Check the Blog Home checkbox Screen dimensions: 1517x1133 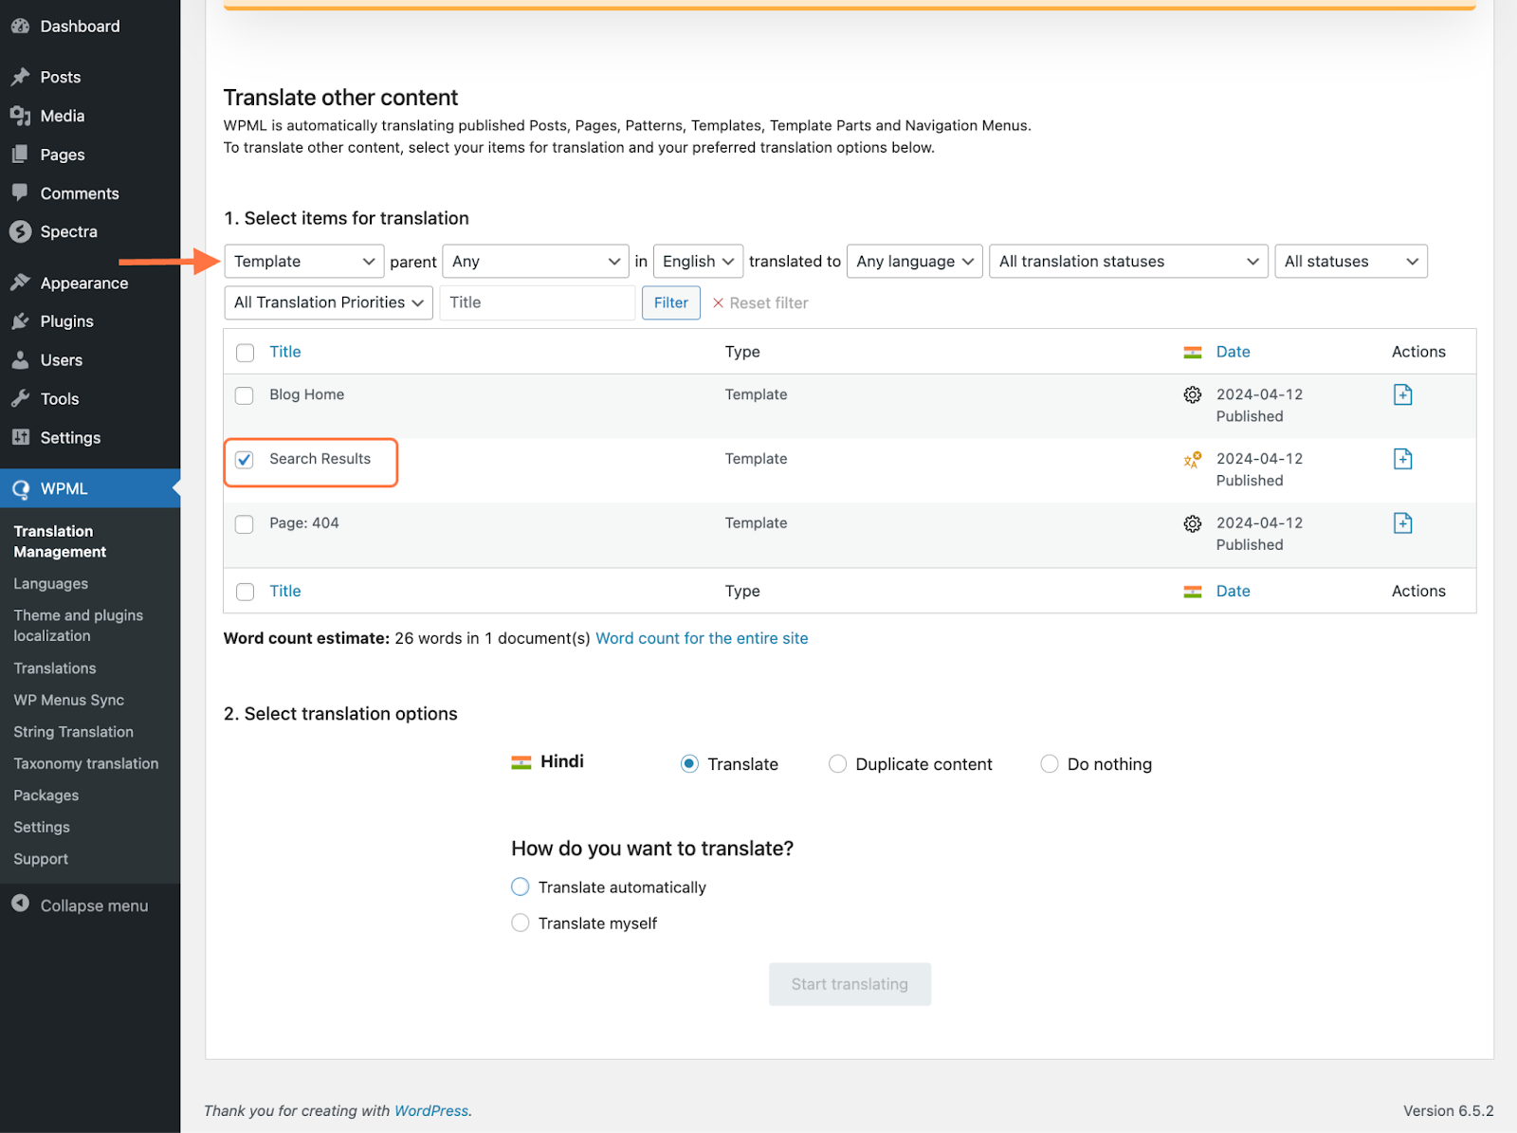pos(244,395)
